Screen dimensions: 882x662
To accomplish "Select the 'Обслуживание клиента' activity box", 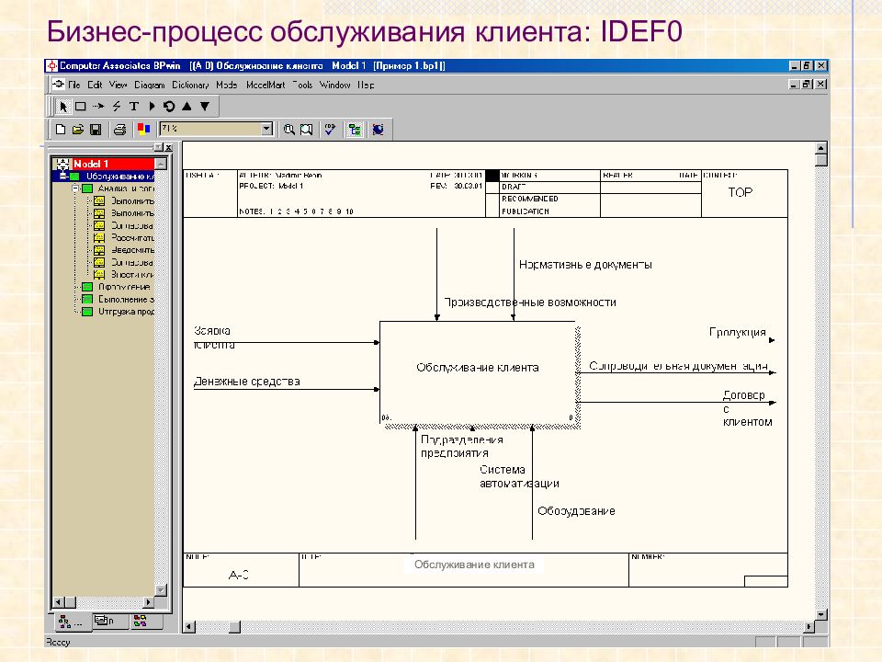I will (477, 372).
